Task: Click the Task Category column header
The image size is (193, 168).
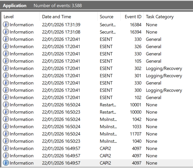Action: pyautogui.click(x=160, y=17)
